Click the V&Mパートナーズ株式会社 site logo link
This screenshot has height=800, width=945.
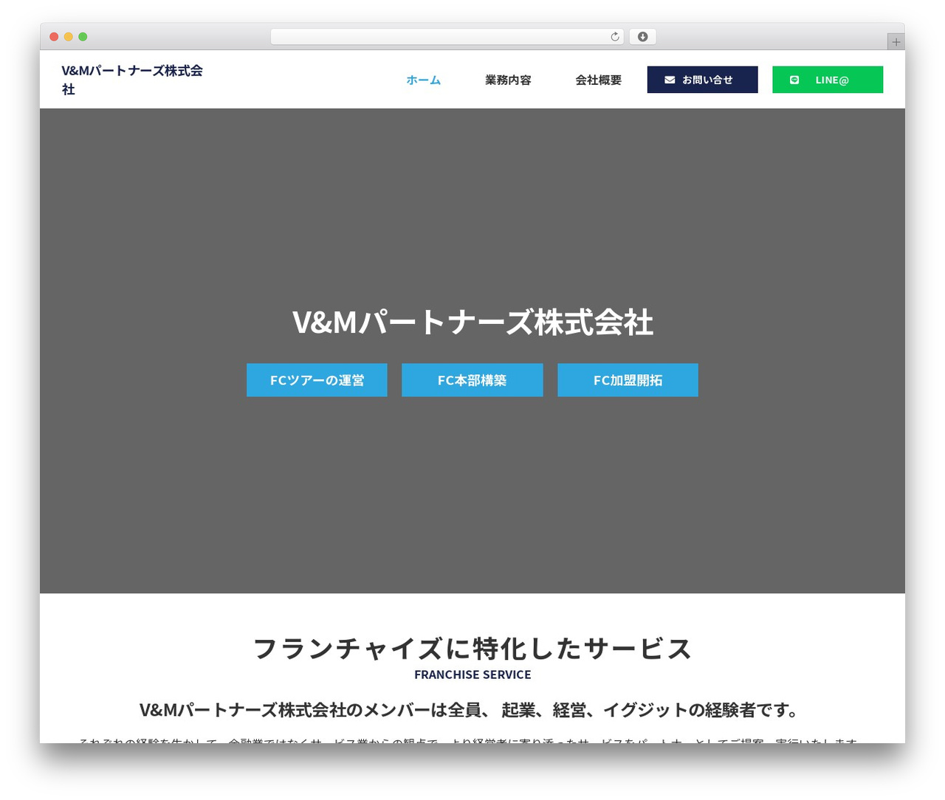click(x=132, y=80)
